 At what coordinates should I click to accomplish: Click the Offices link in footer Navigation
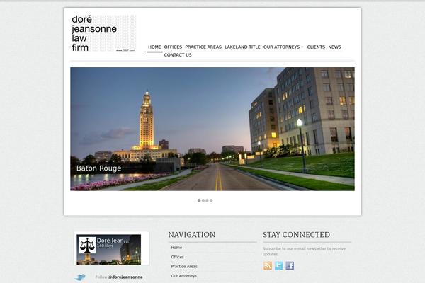(x=177, y=257)
